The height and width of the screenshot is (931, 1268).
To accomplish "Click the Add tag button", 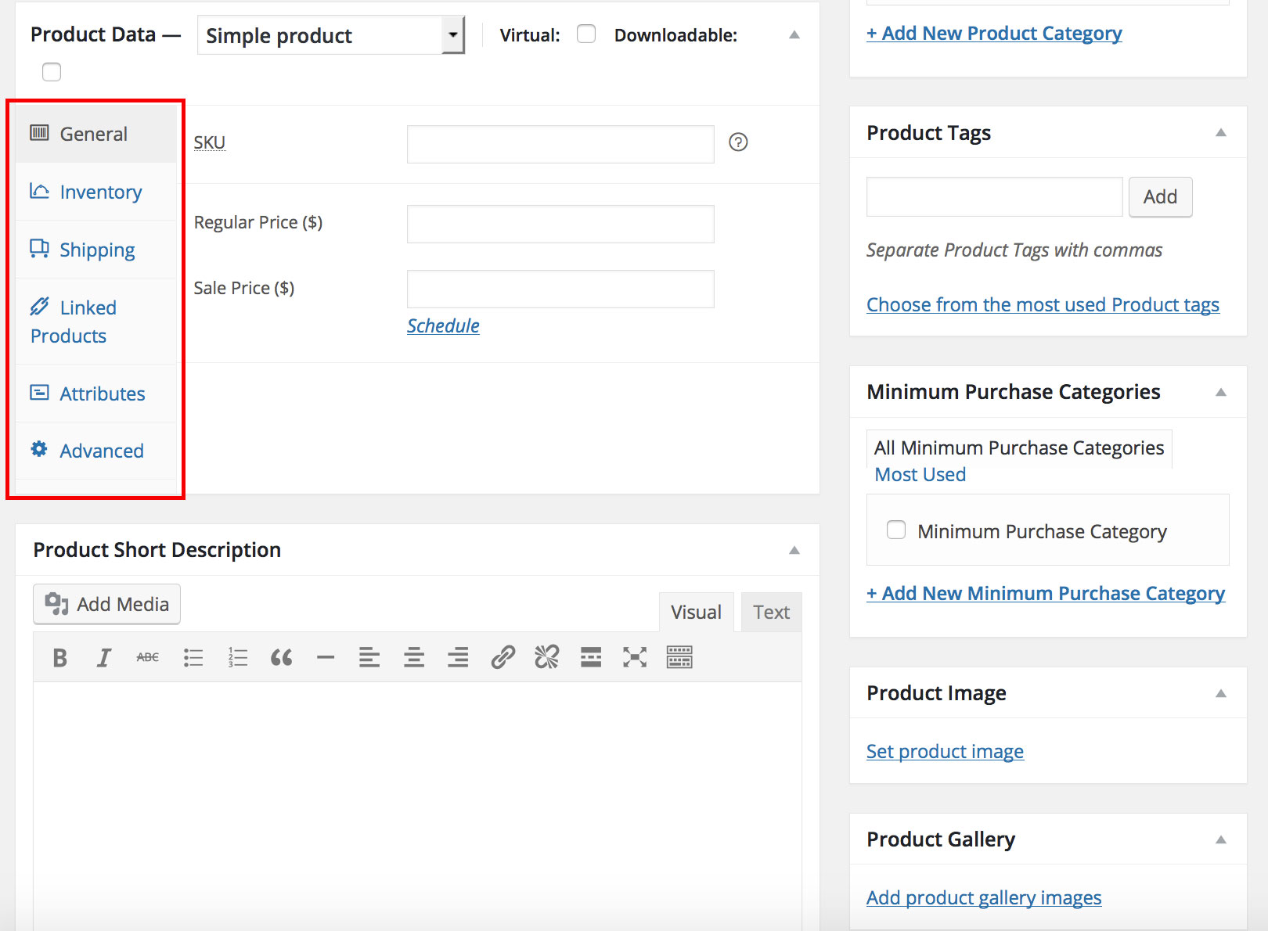I will tap(1160, 196).
